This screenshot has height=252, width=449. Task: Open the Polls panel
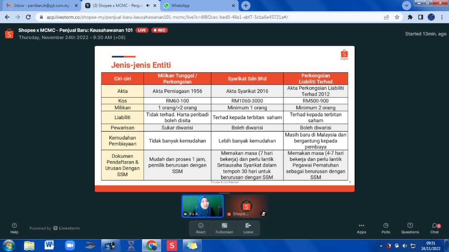point(386,228)
